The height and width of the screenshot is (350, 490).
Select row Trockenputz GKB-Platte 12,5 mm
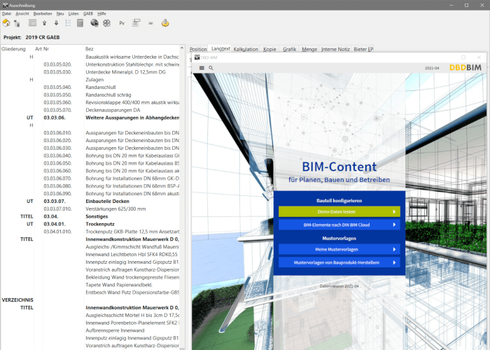pyautogui.click(x=90, y=232)
